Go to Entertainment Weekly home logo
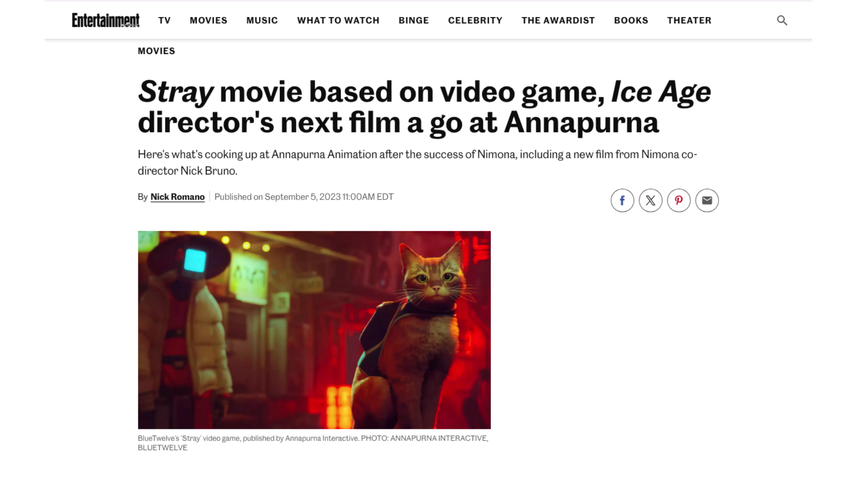Viewport: 857px width, 482px height. pos(106,20)
